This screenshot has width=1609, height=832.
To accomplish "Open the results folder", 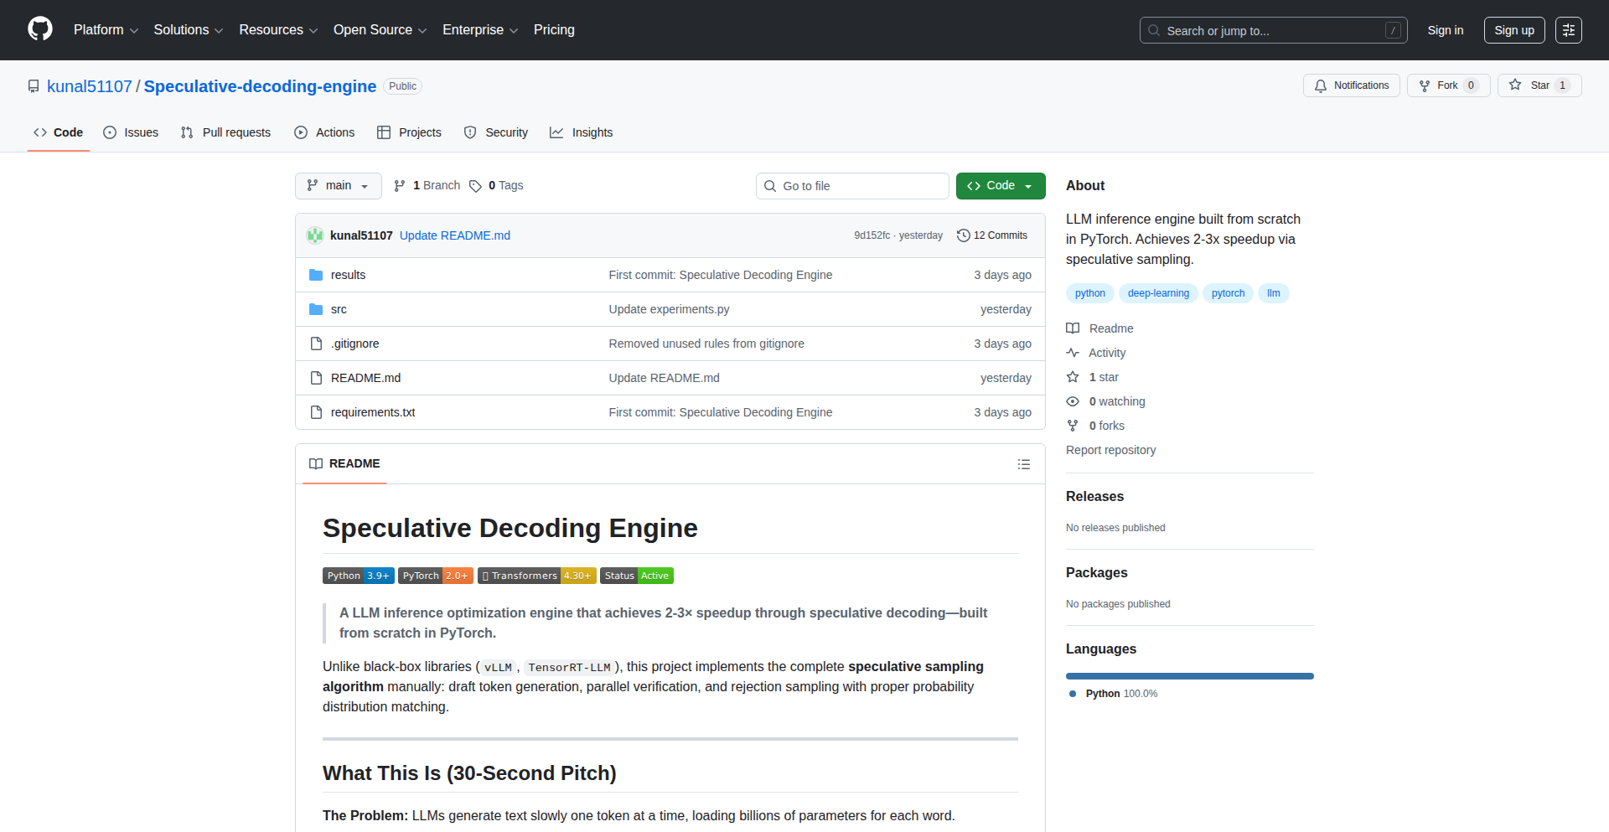I will point(348,275).
